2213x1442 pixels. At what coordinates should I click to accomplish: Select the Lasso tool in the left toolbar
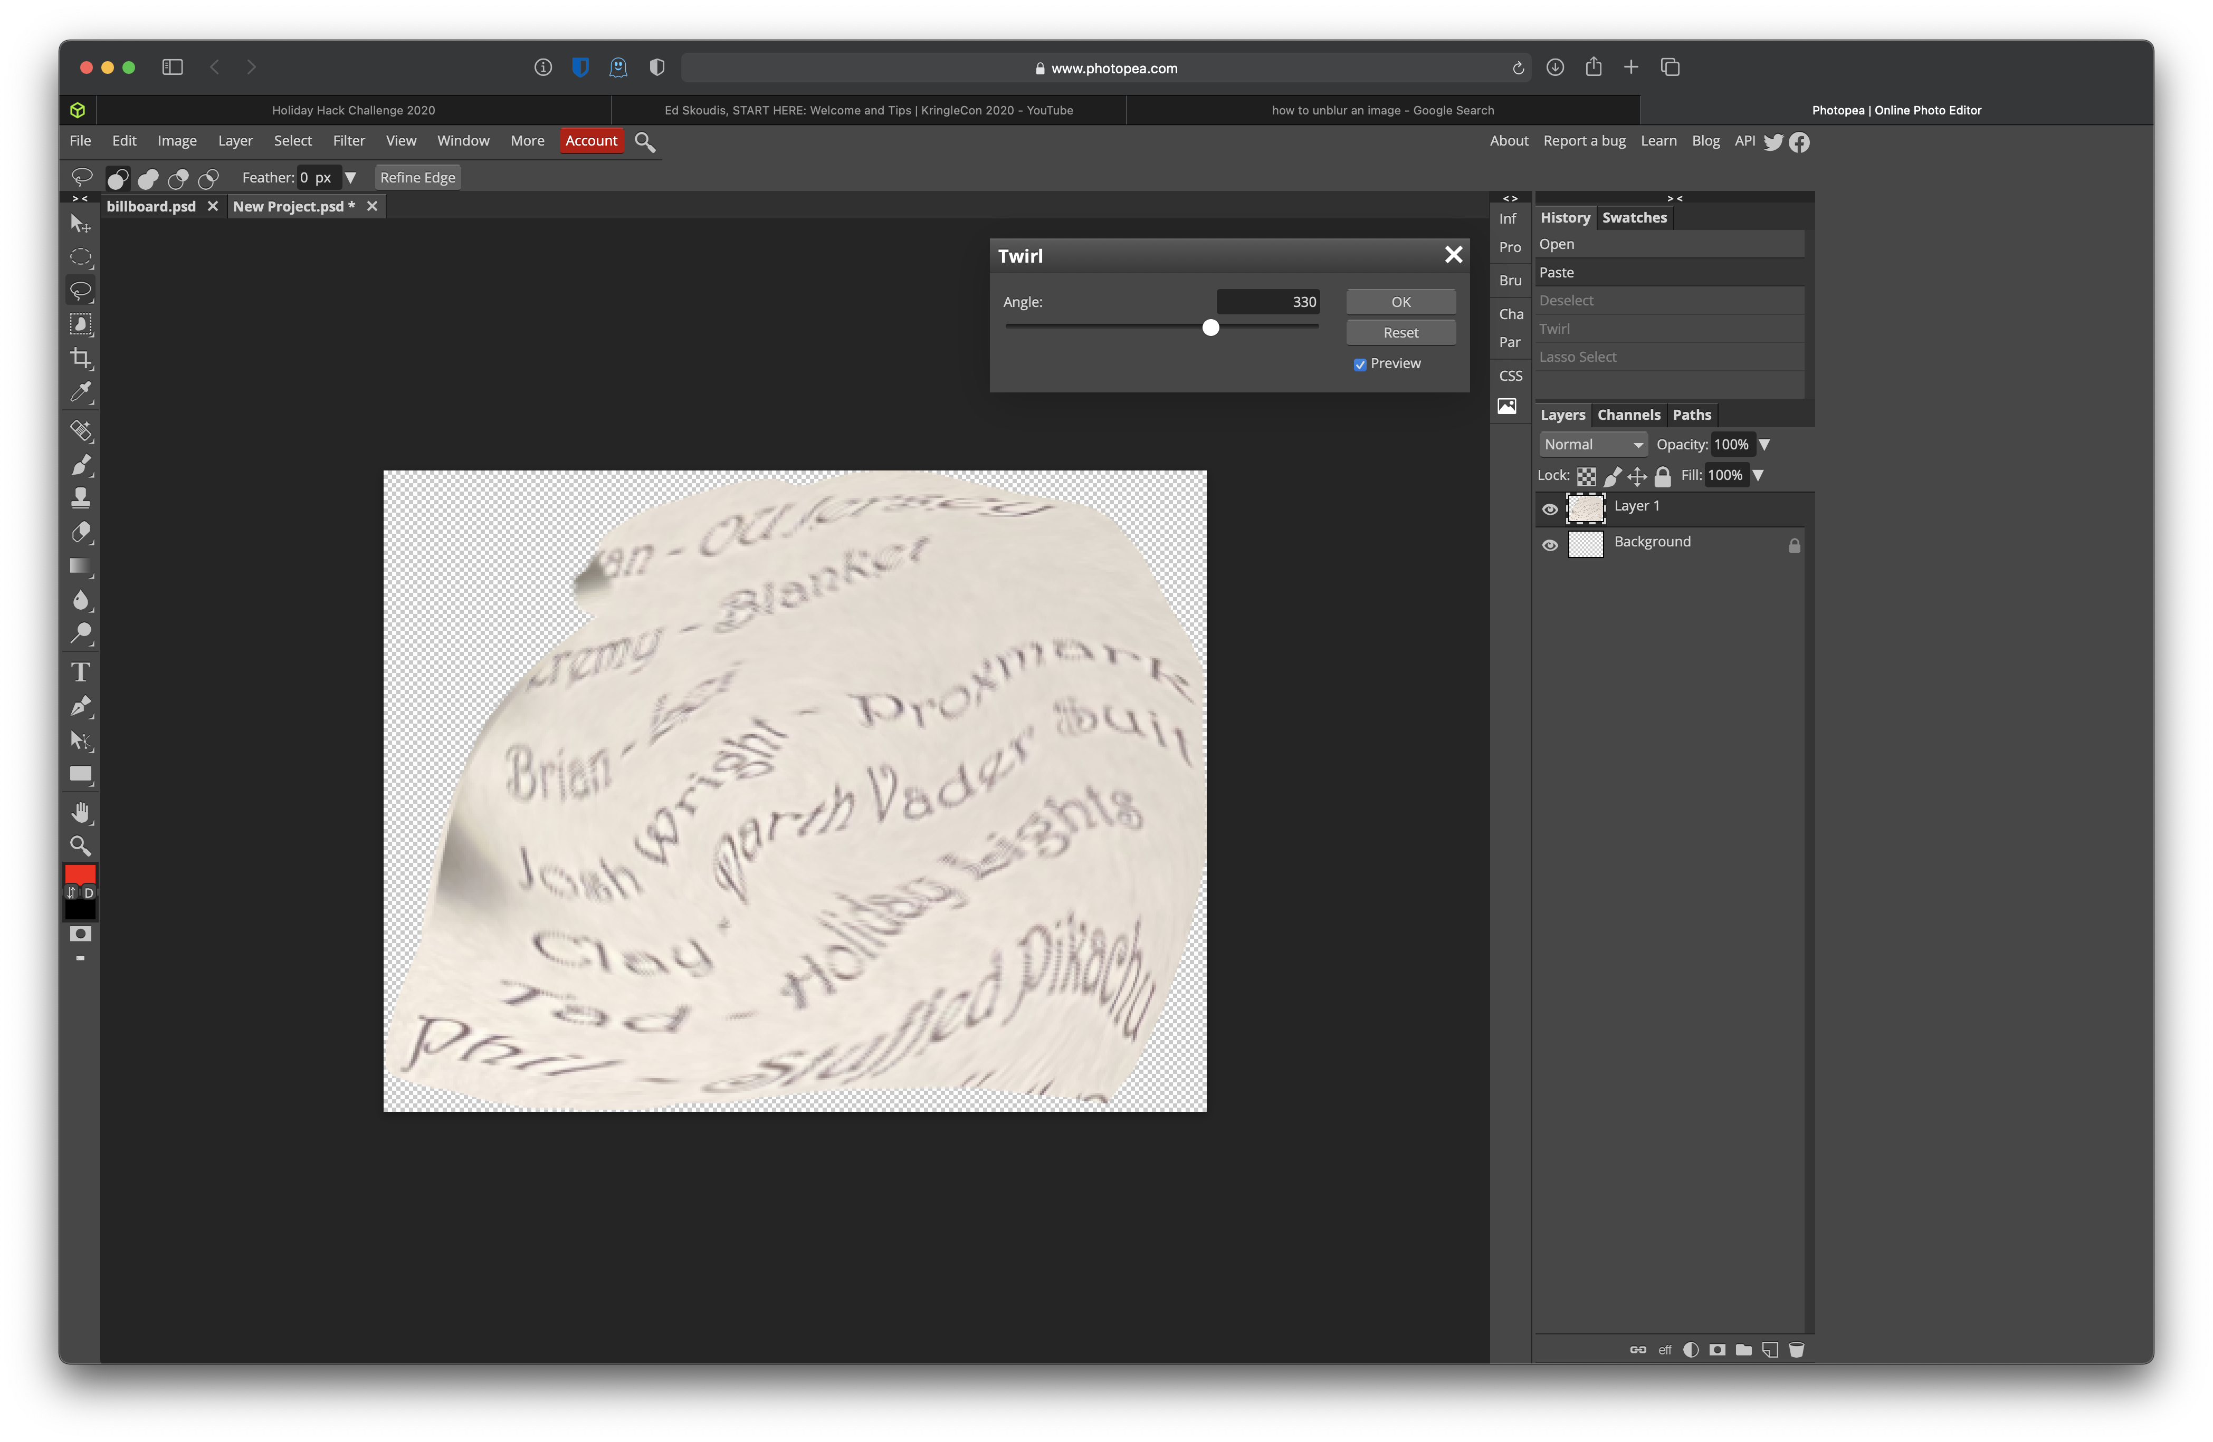click(81, 291)
